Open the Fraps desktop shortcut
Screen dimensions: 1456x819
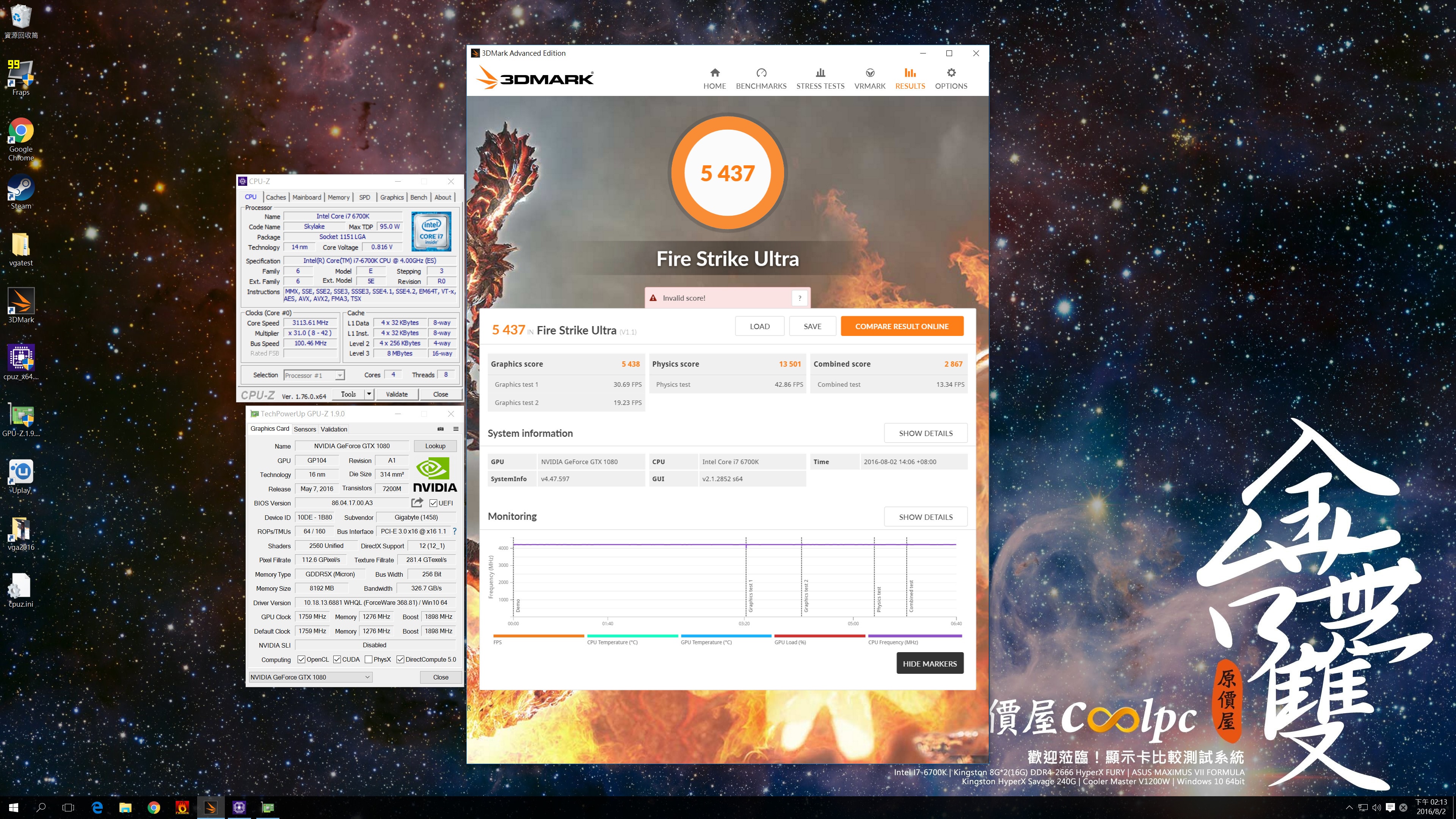pos(21,78)
